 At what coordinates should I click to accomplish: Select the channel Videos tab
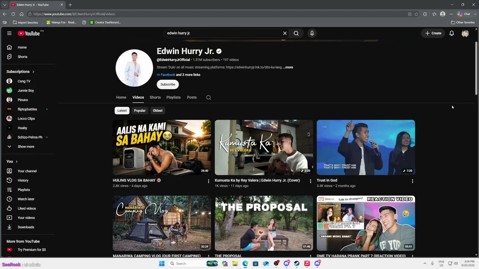(x=138, y=98)
